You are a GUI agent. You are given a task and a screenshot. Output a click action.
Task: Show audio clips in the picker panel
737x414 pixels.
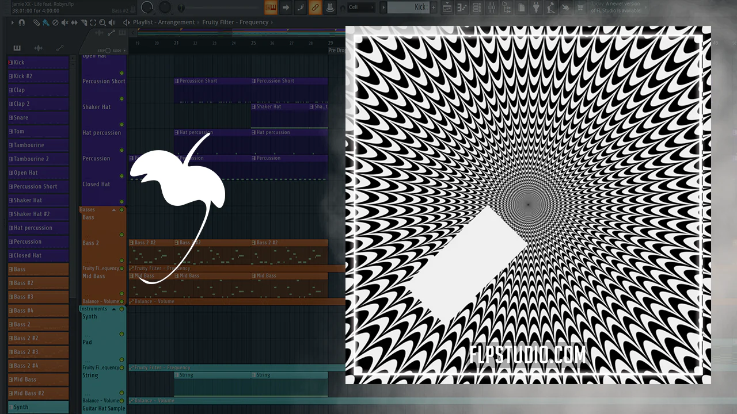pyautogui.click(x=39, y=48)
